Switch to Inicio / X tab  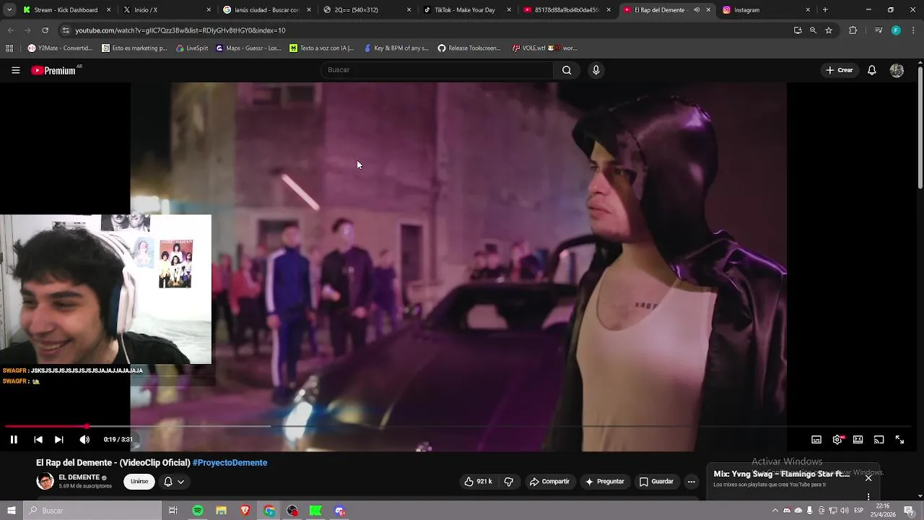pos(167,10)
